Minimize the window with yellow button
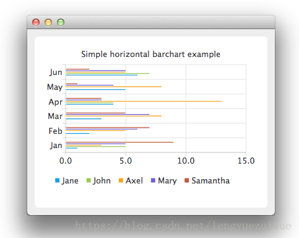 click(x=48, y=22)
